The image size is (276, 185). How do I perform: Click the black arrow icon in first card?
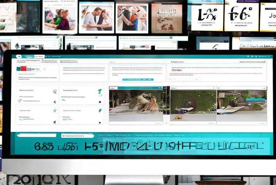point(54,102)
